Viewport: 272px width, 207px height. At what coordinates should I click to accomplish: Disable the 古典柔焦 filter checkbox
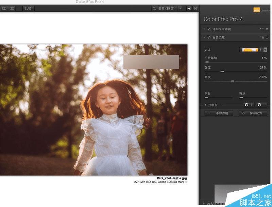coord(209,37)
